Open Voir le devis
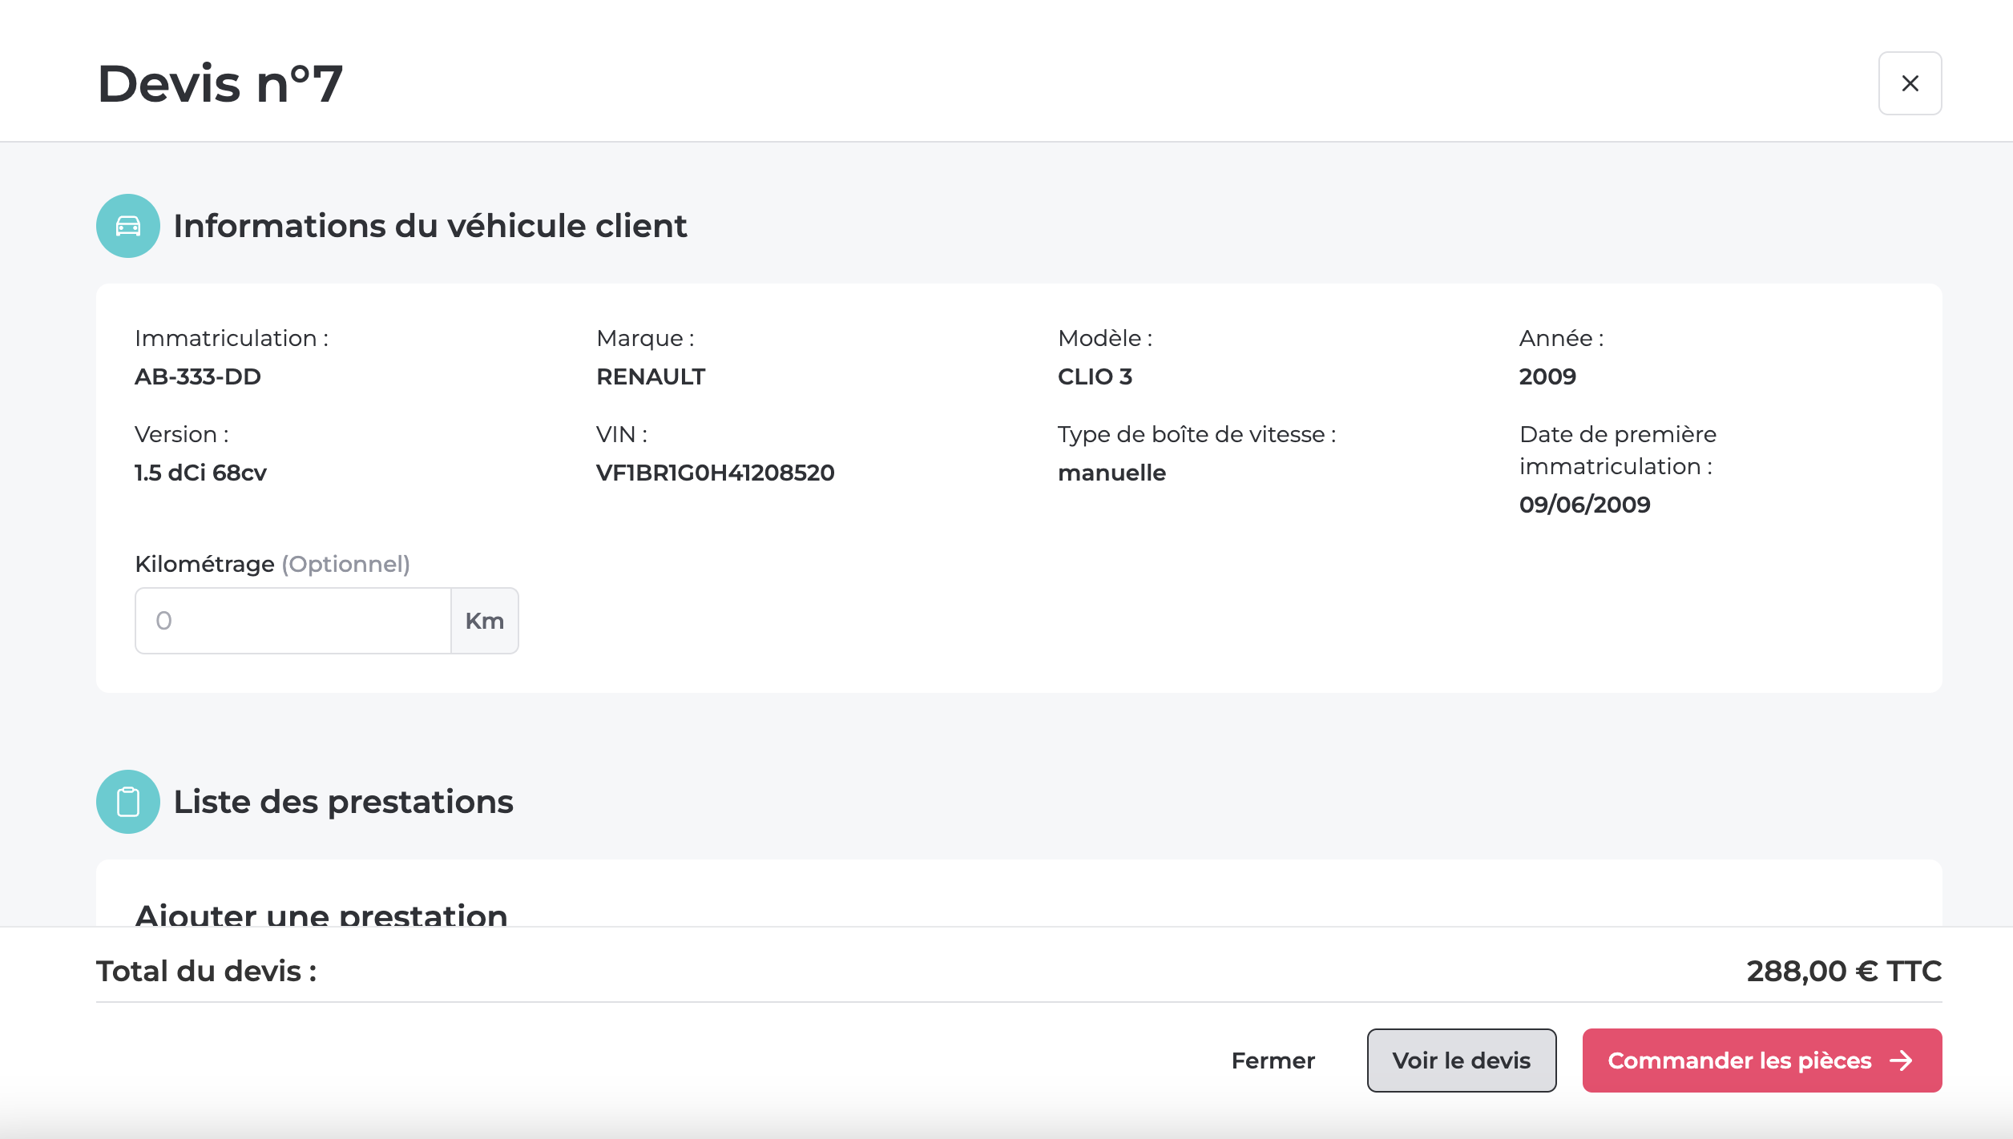This screenshot has height=1139, width=2013. point(1462,1061)
